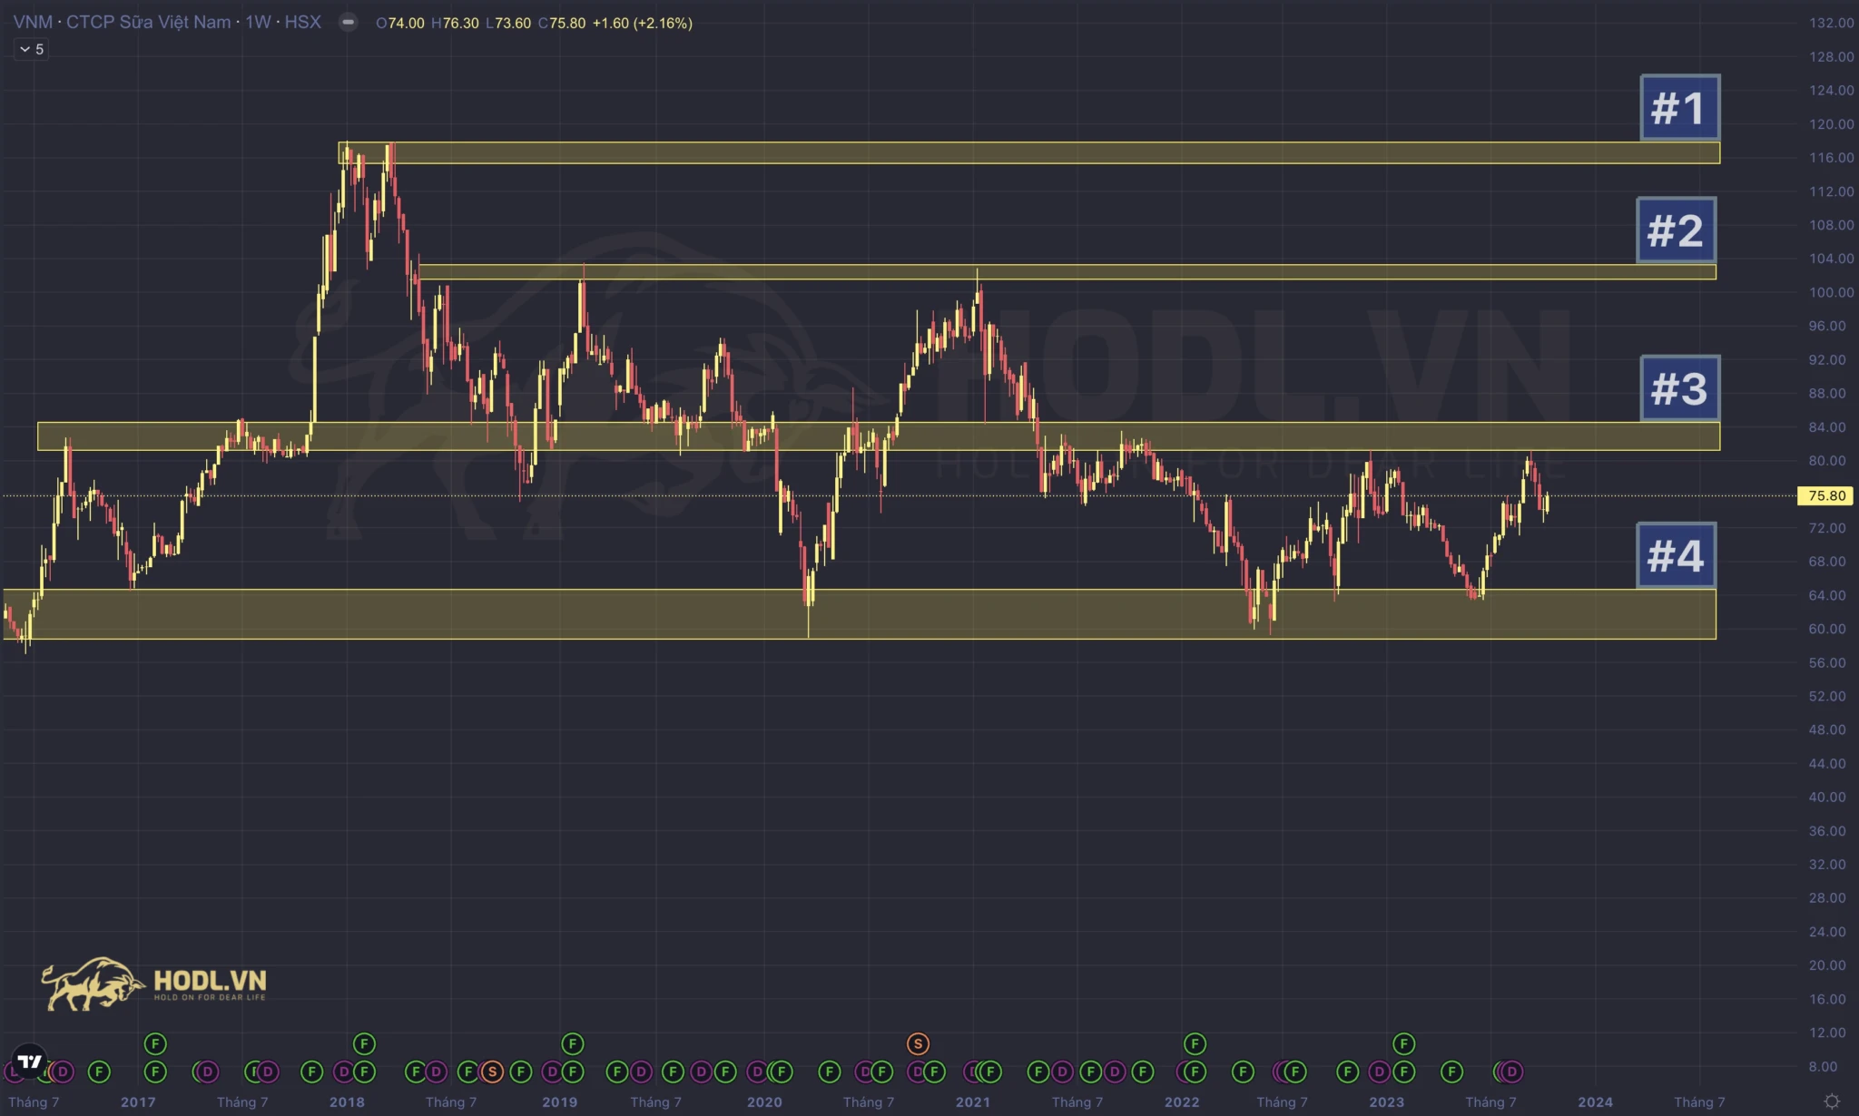Select the #2 zone label box

tap(1676, 230)
